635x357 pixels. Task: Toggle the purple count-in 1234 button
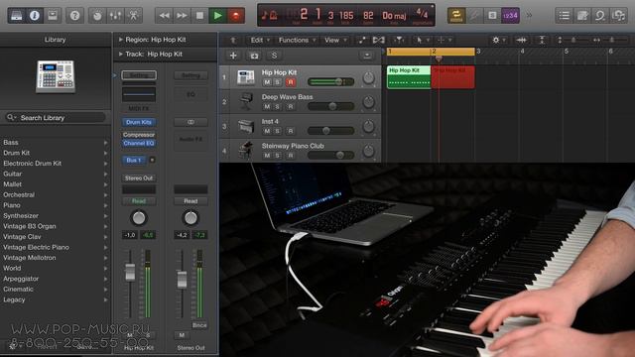[x=510, y=16]
